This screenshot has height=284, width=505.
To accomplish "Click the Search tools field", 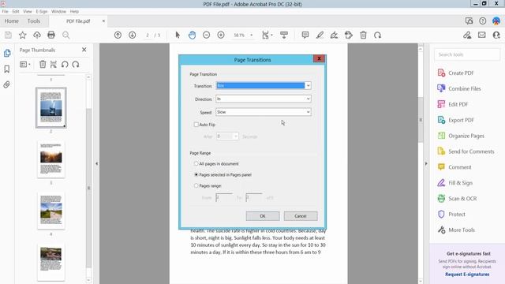I will [467, 54].
